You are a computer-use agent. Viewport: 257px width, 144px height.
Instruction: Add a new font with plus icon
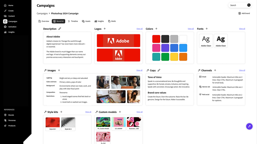coord(206,29)
